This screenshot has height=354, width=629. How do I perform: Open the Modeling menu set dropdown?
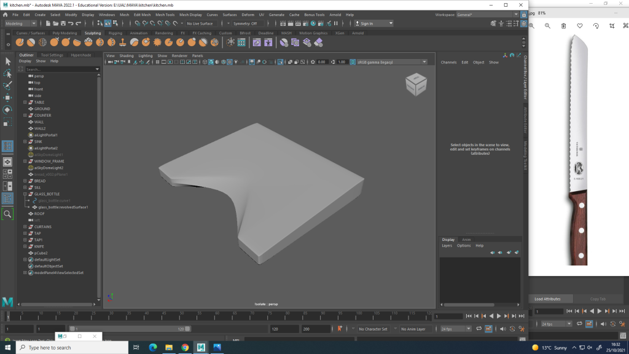click(21, 23)
